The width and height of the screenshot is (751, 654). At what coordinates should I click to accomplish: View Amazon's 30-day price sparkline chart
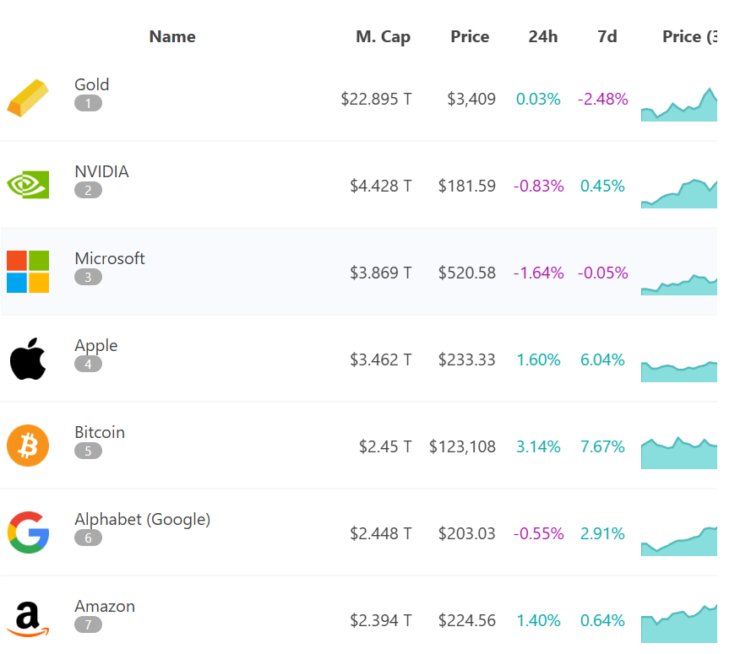point(679,624)
